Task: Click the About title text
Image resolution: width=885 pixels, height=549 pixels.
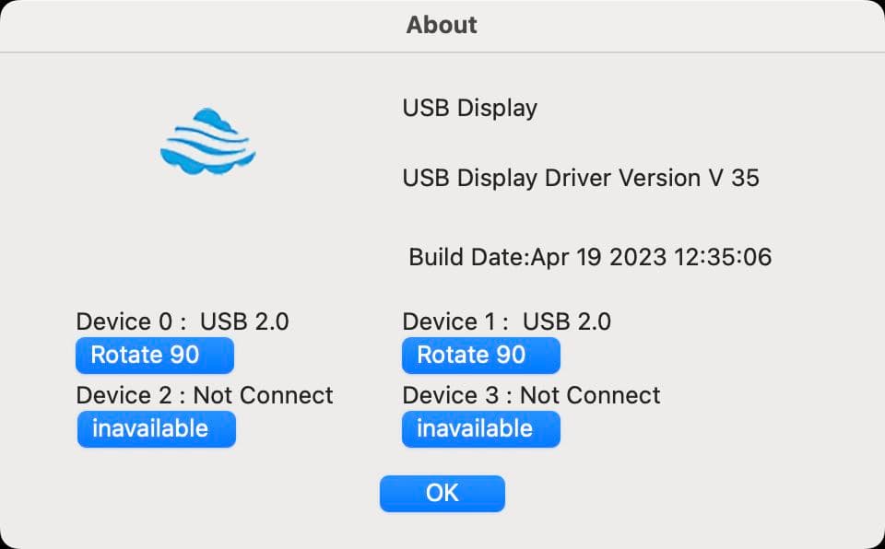Action: point(442,25)
